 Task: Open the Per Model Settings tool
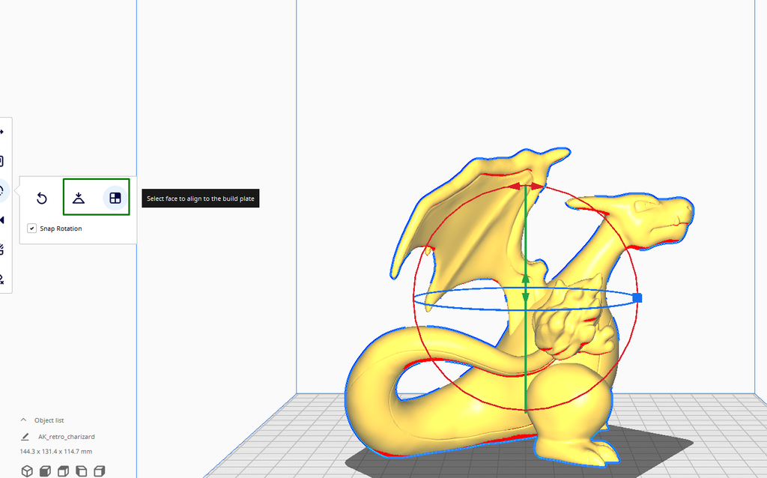[4, 249]
